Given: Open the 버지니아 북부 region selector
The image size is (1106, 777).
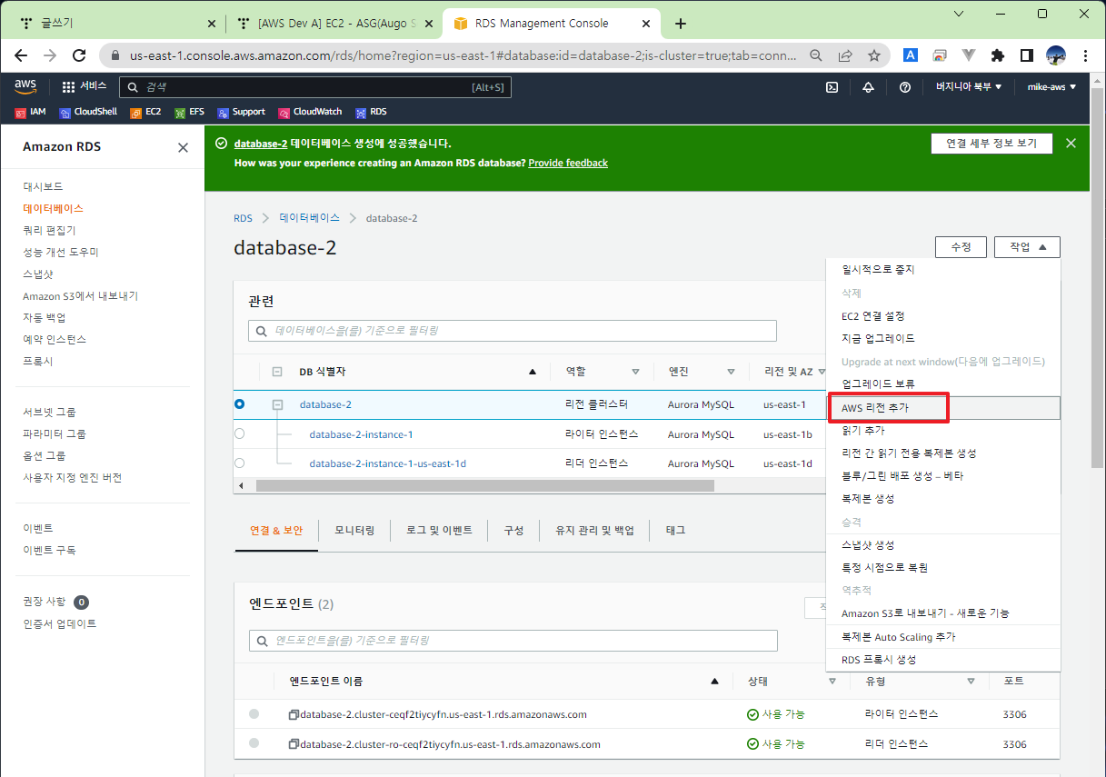Looking at the screenshot, I should point(969,87).
